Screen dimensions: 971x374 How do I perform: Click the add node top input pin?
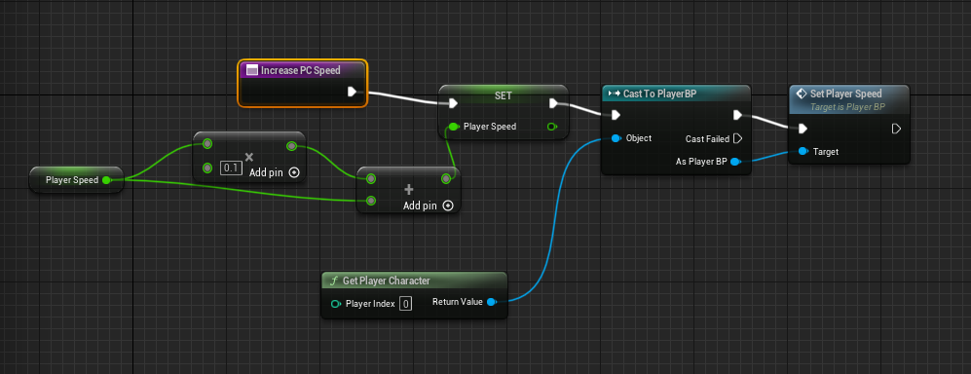coord(370,179)
